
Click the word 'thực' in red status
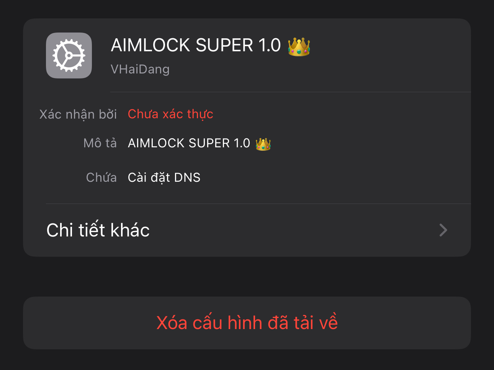point(200,114)
